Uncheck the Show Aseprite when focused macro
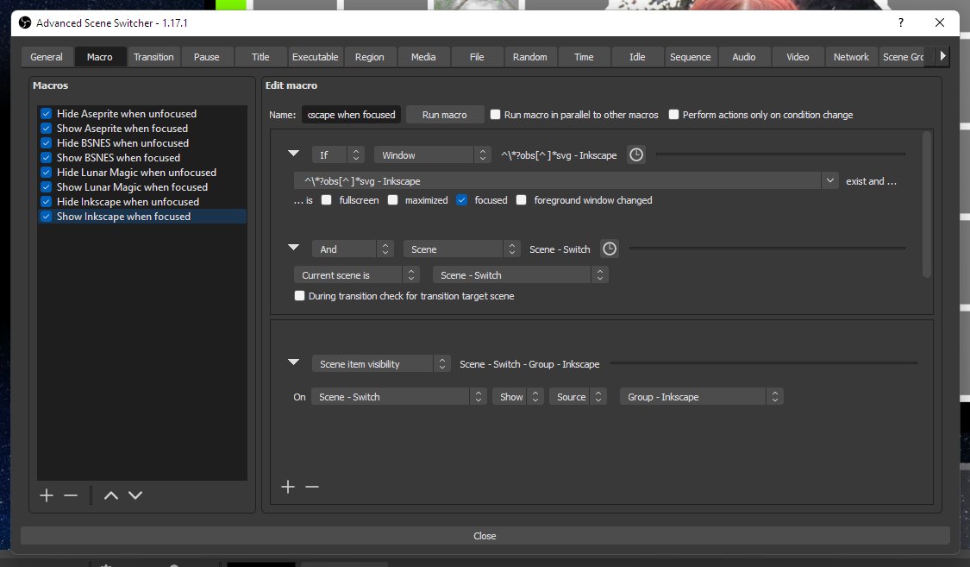This screenshot has height=567, width=970. (46, 128)
